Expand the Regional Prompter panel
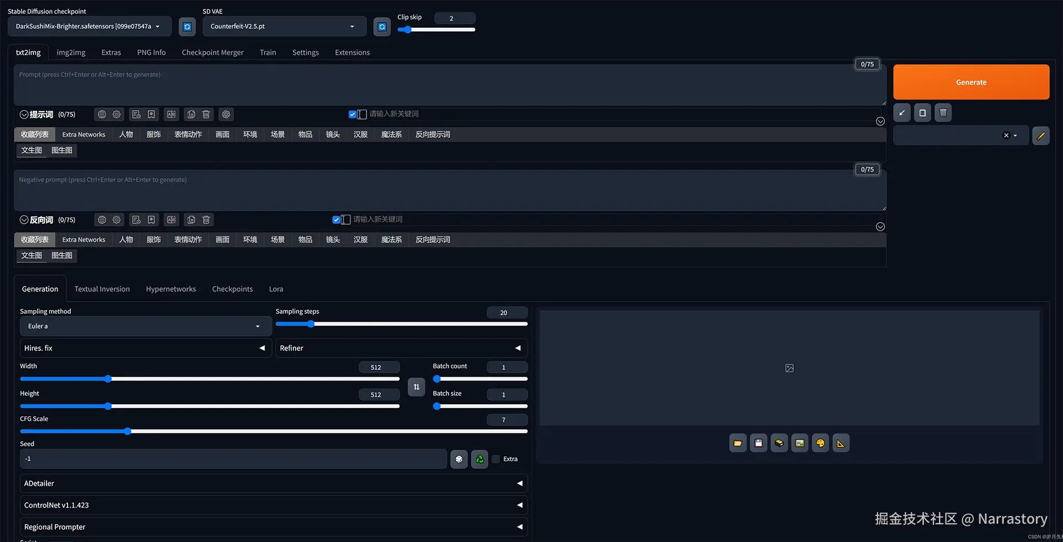Screen dimensions: 1063x542 coord(274,527)
